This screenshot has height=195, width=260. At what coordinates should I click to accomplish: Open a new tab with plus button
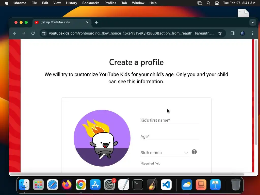(x=96, y=22)
